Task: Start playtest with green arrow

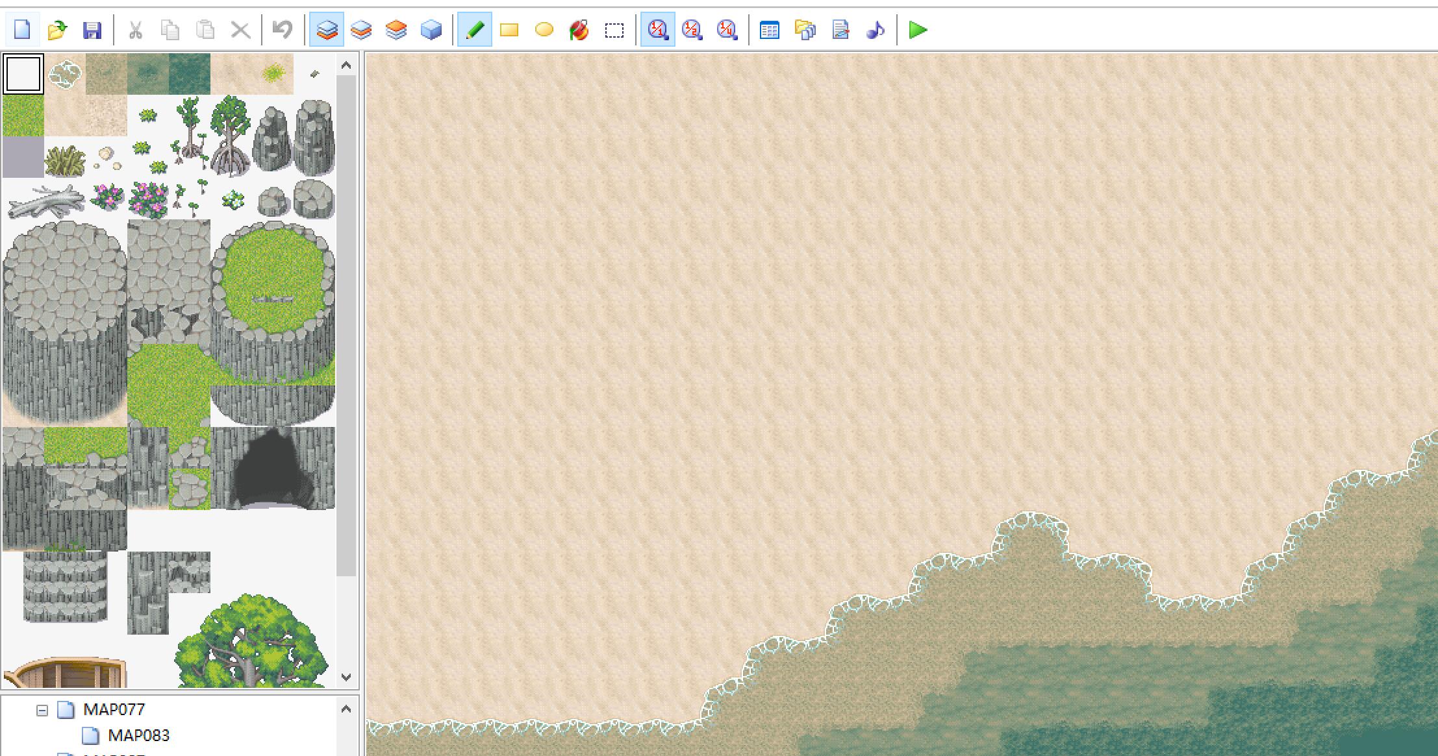Action: [x=918, y=30]
